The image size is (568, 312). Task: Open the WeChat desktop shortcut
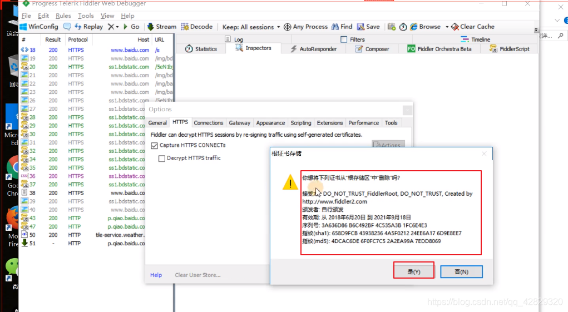[12, 274]
